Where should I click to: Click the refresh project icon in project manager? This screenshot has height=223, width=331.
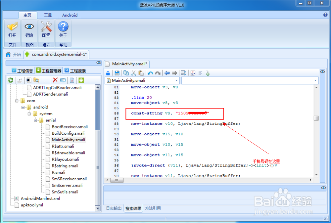(10, 80)
